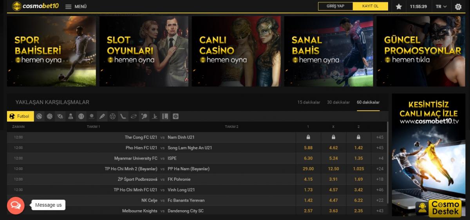Open the Cosmo Destek support badge
The image size is (470, 220).
click(x=439, y=208)
